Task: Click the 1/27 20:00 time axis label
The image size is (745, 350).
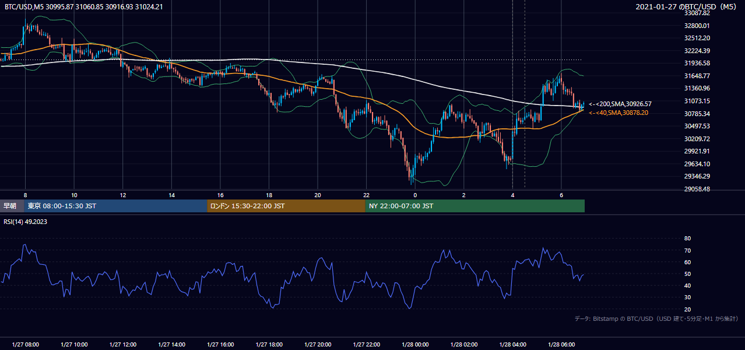Action: [318, 345]
